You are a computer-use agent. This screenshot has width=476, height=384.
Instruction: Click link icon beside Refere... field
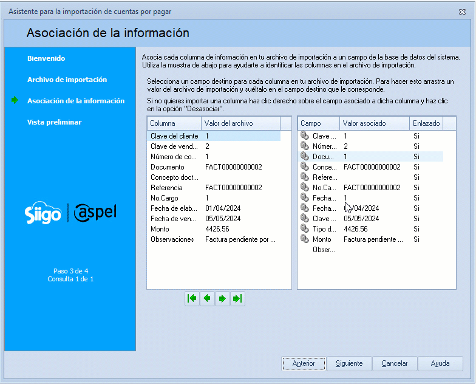point(305,177)
